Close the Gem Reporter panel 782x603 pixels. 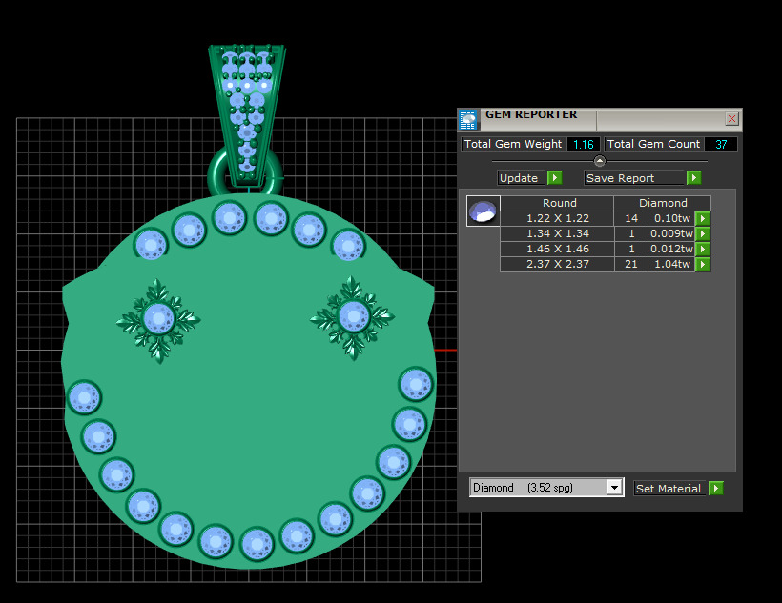[x=731, y=119]
